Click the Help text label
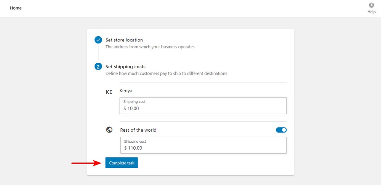The height and width of the screenshot is (185, 381). click(x=371, y=12)
